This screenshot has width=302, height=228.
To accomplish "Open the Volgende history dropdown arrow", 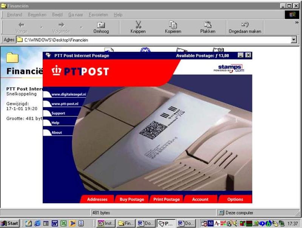I will click(81, 28).
